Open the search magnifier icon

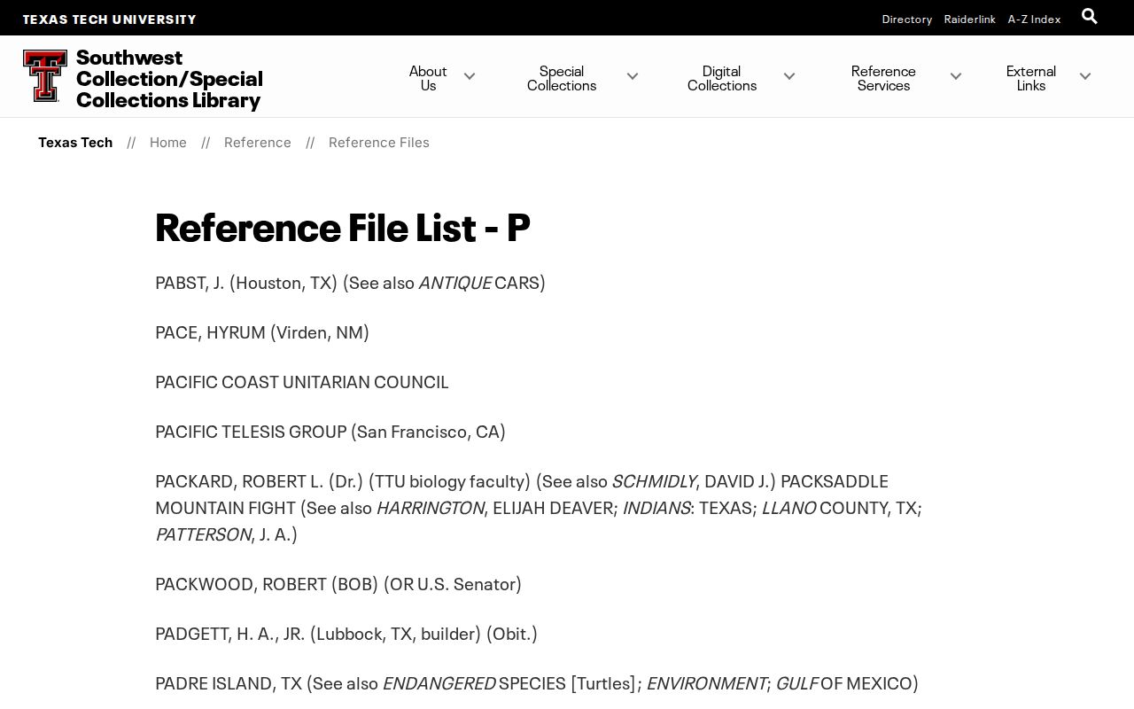click(x=1090, y=16)
